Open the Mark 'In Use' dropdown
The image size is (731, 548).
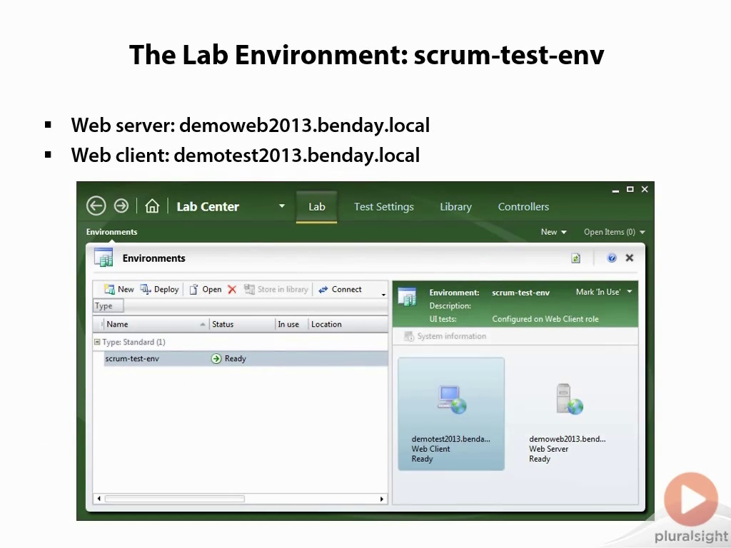[x=604, y=292]
